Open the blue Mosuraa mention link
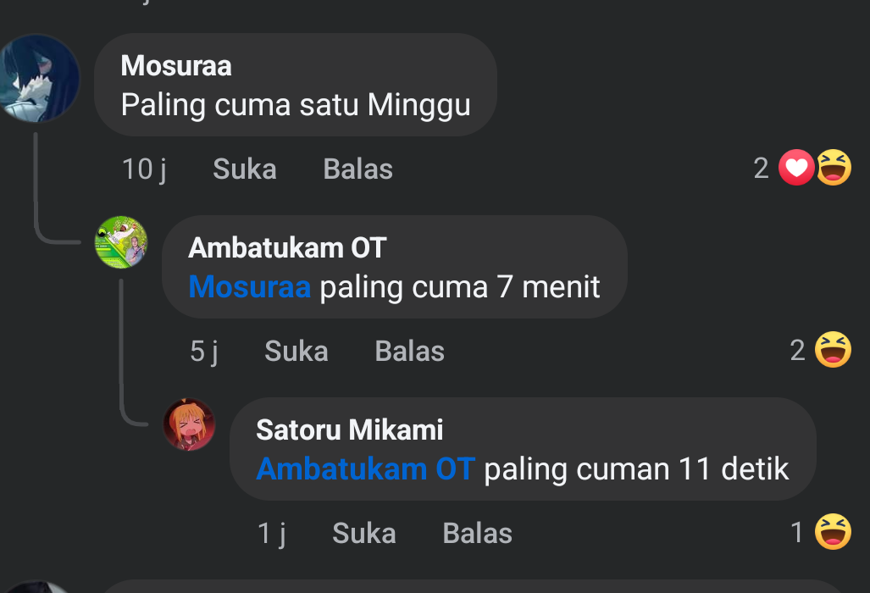 click(249, 287)
